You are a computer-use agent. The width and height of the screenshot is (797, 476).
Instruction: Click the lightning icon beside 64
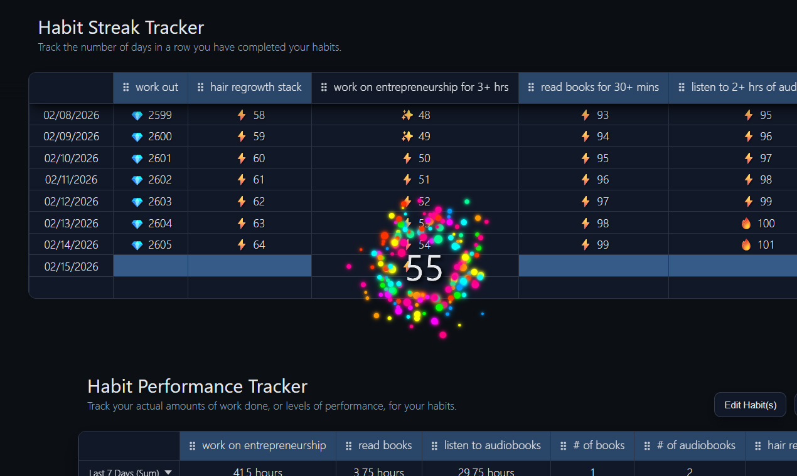coord(242,245)
